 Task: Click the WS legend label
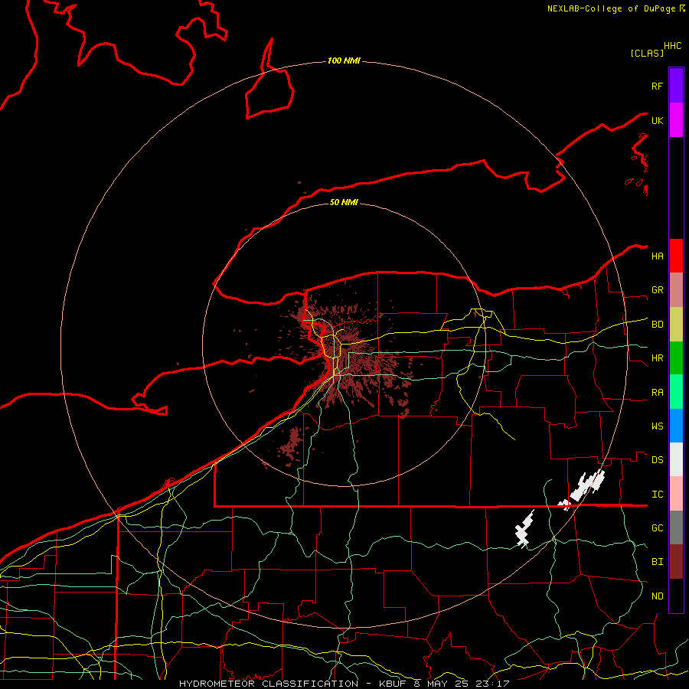657,426
